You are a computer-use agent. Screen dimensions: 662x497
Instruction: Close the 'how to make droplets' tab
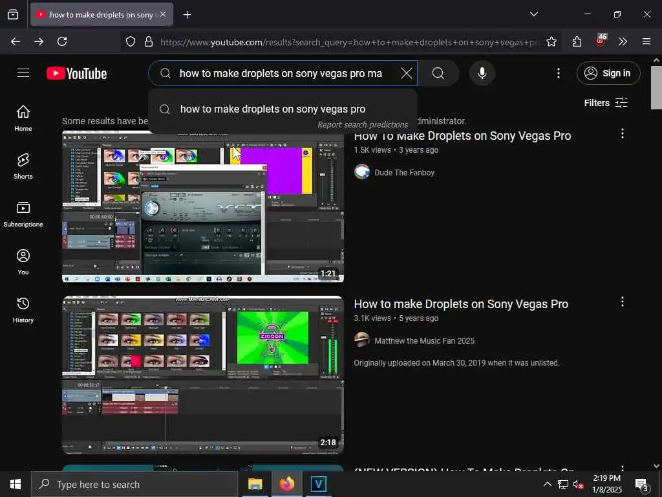(164, 14)
